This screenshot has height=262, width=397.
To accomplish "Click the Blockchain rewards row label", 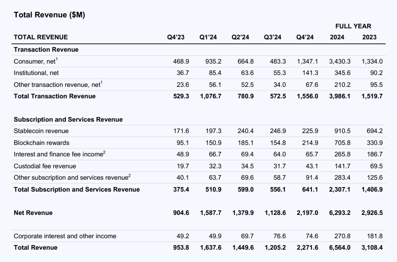I will 41,143.
